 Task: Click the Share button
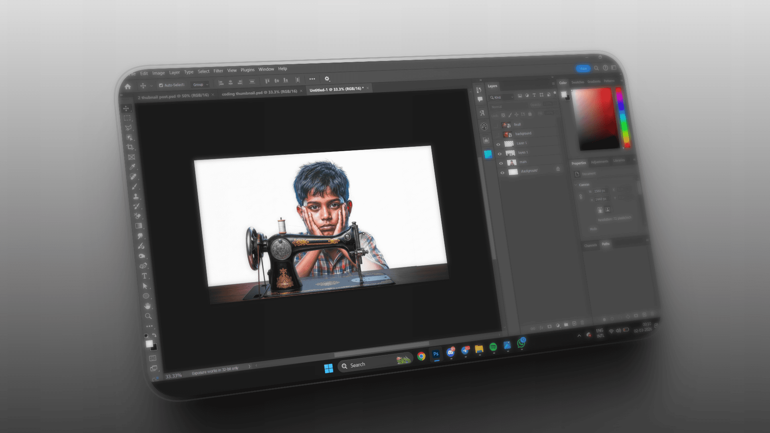(x=583, y=69)
